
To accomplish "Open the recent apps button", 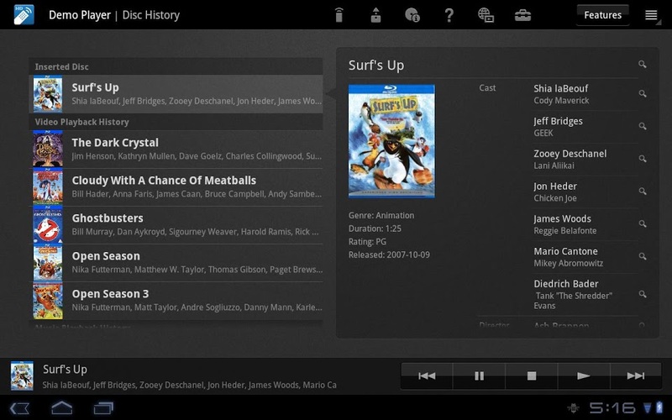I will pos(103,408).
